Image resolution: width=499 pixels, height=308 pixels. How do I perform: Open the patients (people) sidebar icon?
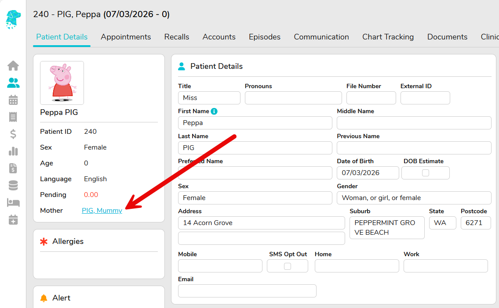[13, 83]
